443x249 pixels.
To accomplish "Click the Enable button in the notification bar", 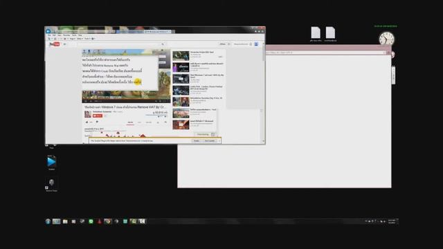I will click(197, 140).
